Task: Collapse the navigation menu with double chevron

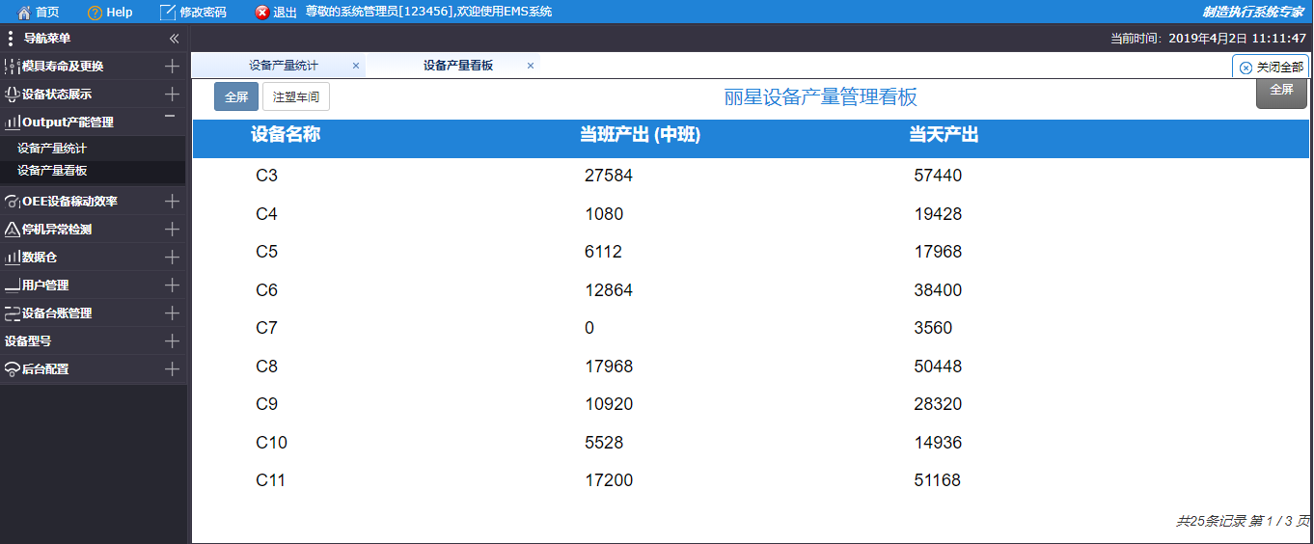Action: (x=174, y=39)
